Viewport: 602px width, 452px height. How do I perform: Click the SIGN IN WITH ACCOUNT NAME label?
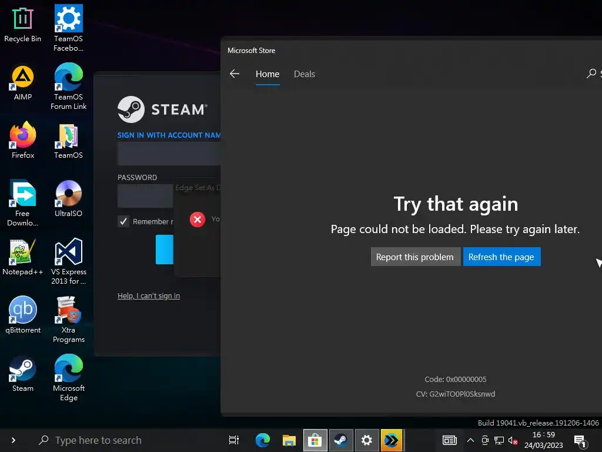pos(169,135)
